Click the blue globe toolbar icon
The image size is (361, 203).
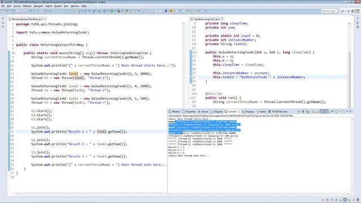tap(166, 11)
